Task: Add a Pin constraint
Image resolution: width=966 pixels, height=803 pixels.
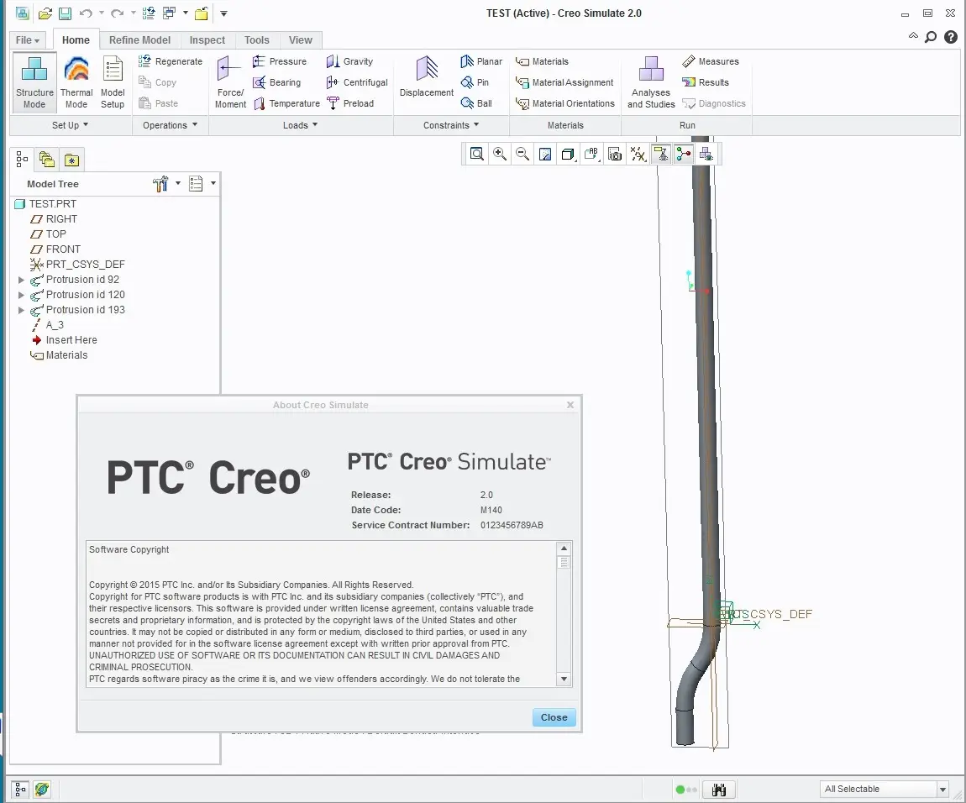Action: click(x=475, y=82)
